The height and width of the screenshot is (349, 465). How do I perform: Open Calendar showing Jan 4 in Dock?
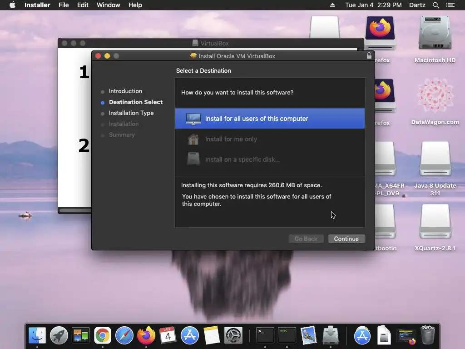point(168,335)
